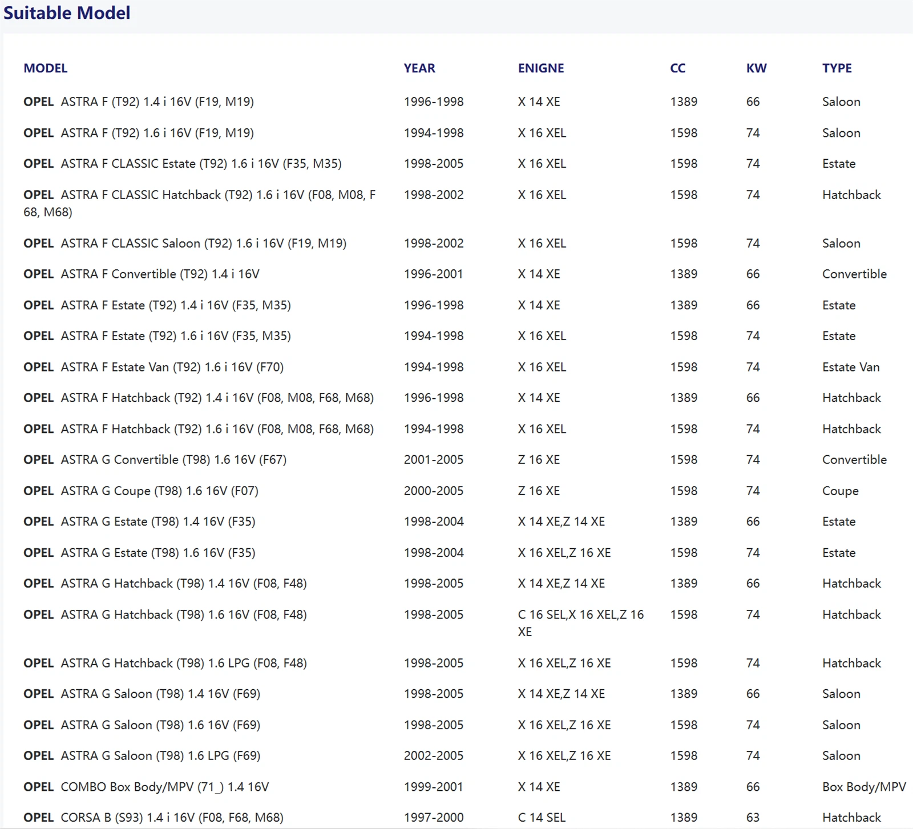Click engine 'X 14 XE,Z 14 XE' for G Estate
The width and height of the screenshot is (913, 829).
click(x=561, y=521)
